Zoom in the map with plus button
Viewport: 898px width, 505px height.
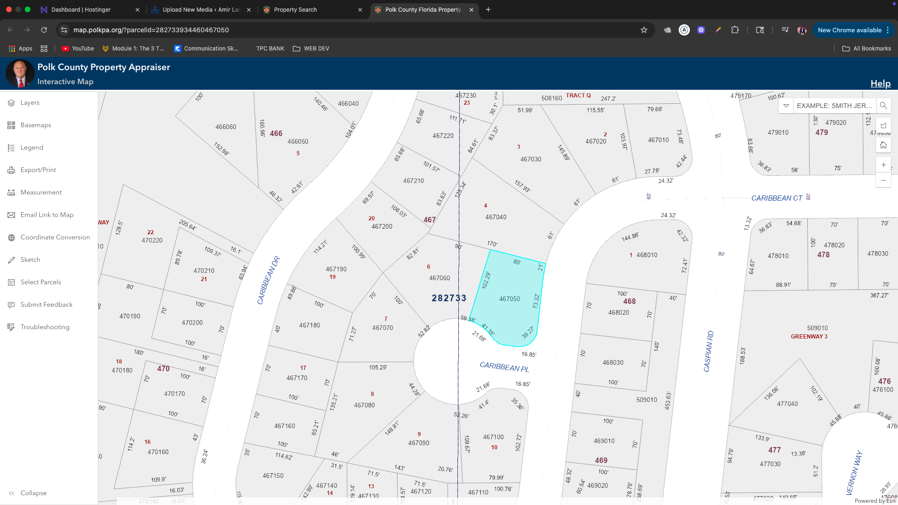883,165
